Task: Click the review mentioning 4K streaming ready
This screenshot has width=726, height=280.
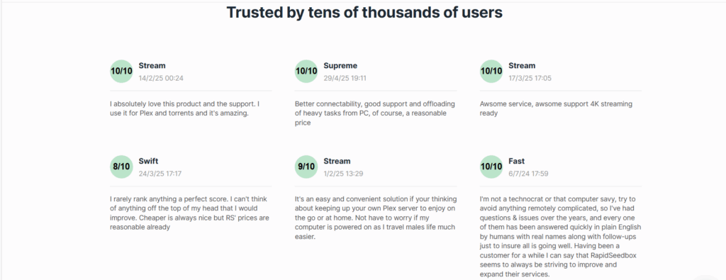Action: pos(556,108)
